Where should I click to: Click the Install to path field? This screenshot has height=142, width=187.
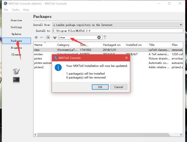118,31
